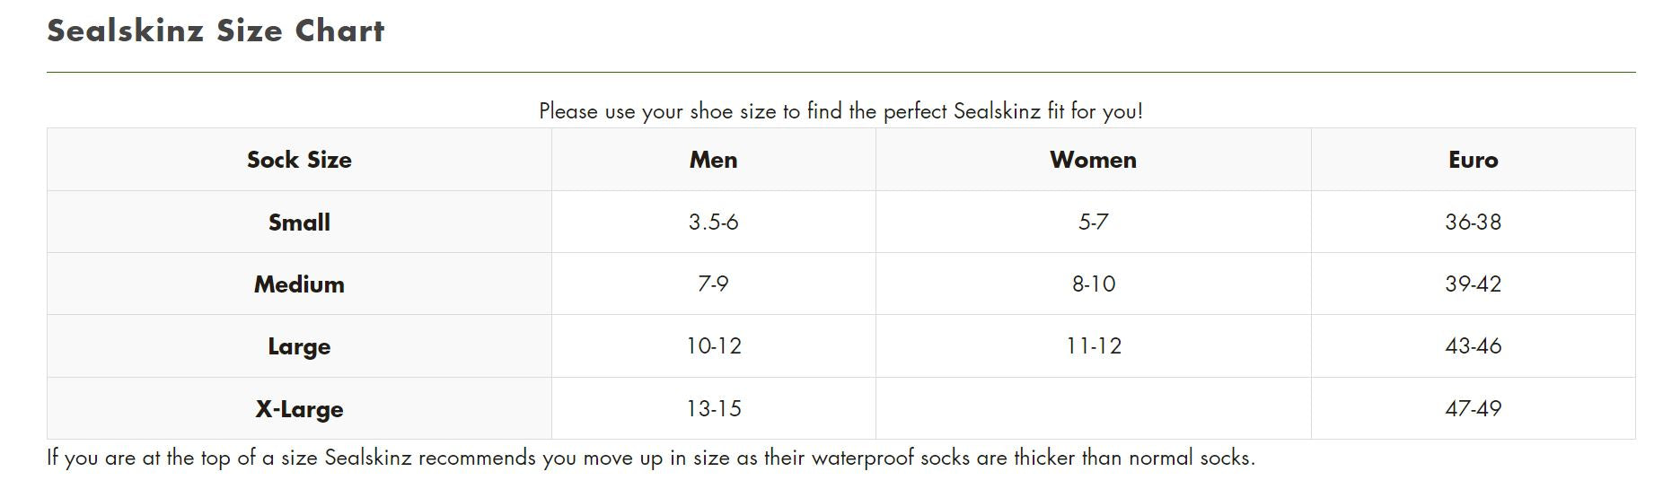Click the Men column header
This screenshot has width=1663, height=489.
pyautogui.click(x=713, y=160)
